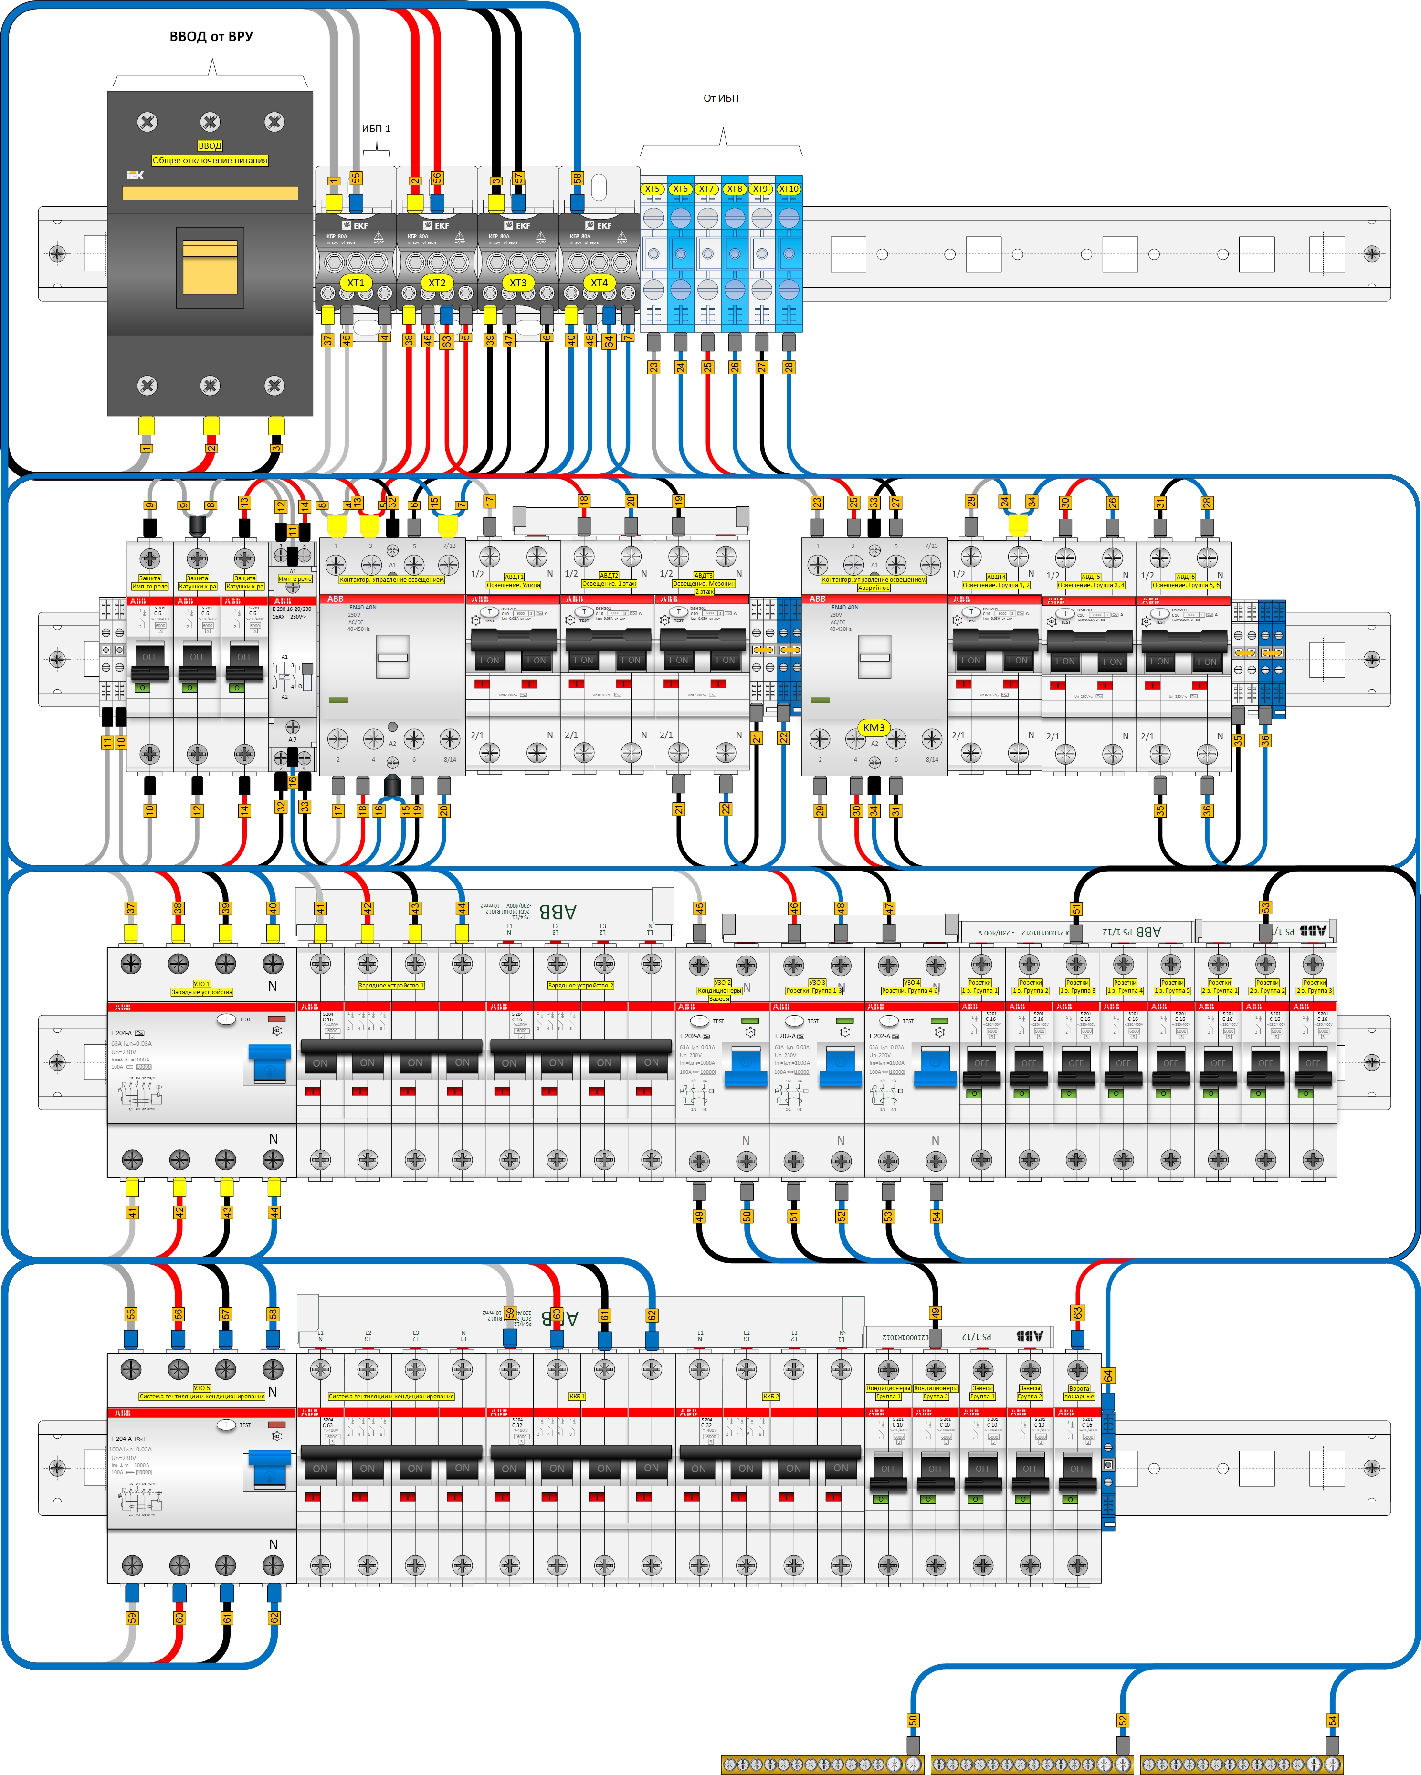Click the TEST button on УЗО 5
The image size is (1421, 1775).
pos(226,1425)
